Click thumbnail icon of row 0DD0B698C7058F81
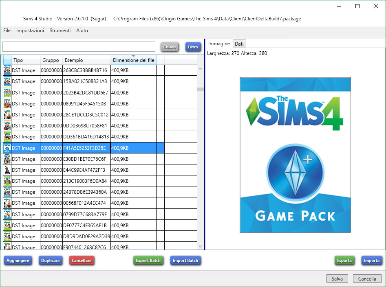 pos(7,126)
